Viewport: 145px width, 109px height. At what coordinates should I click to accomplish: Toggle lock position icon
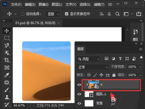coord(101,75)
